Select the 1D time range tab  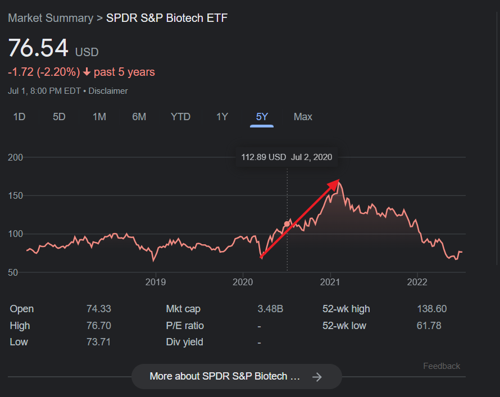click(19, 117)
